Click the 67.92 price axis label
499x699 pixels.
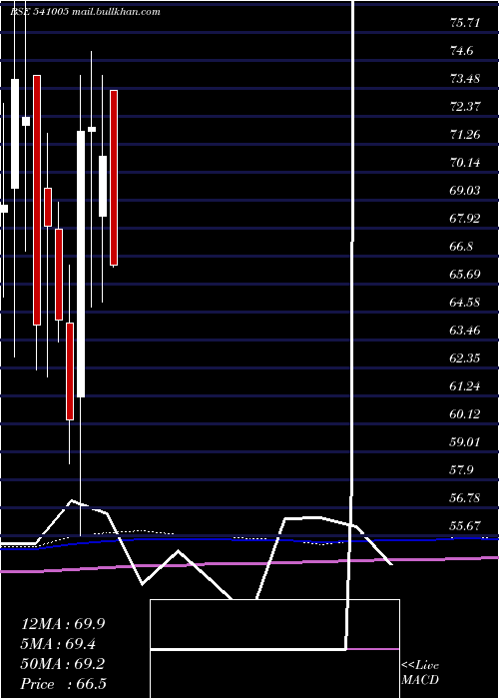point(465,219)
